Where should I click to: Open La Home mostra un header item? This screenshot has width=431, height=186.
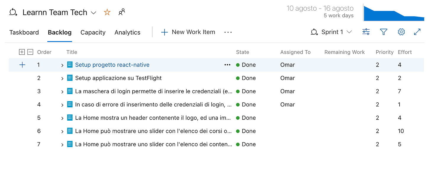tap(154, 118)
